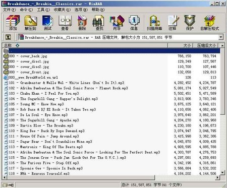Click vertical scrollbar up arrow
This screenshot has width=227, height=188.
point(222,45)
